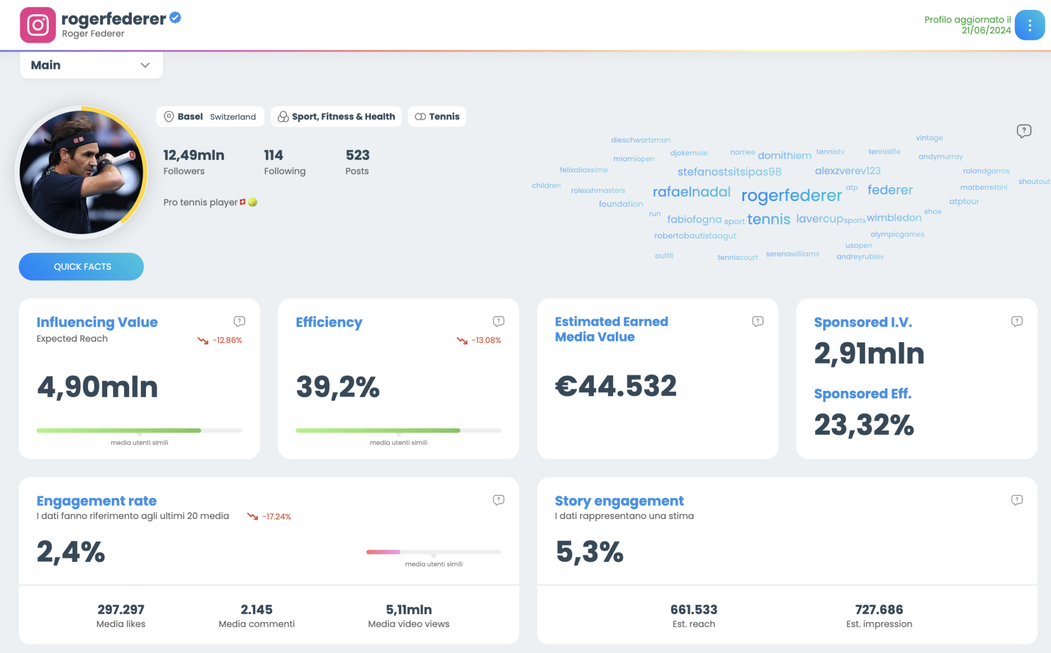Click the downtrend arrow next to -12.86%
The width and height of the screenshot is (1051, 653).
[203, 340]
